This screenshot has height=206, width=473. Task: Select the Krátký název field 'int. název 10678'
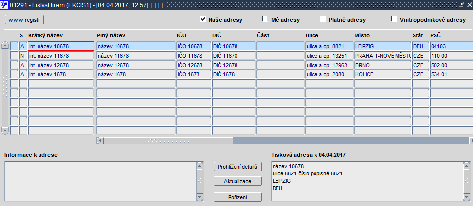(x=61, y=46)
